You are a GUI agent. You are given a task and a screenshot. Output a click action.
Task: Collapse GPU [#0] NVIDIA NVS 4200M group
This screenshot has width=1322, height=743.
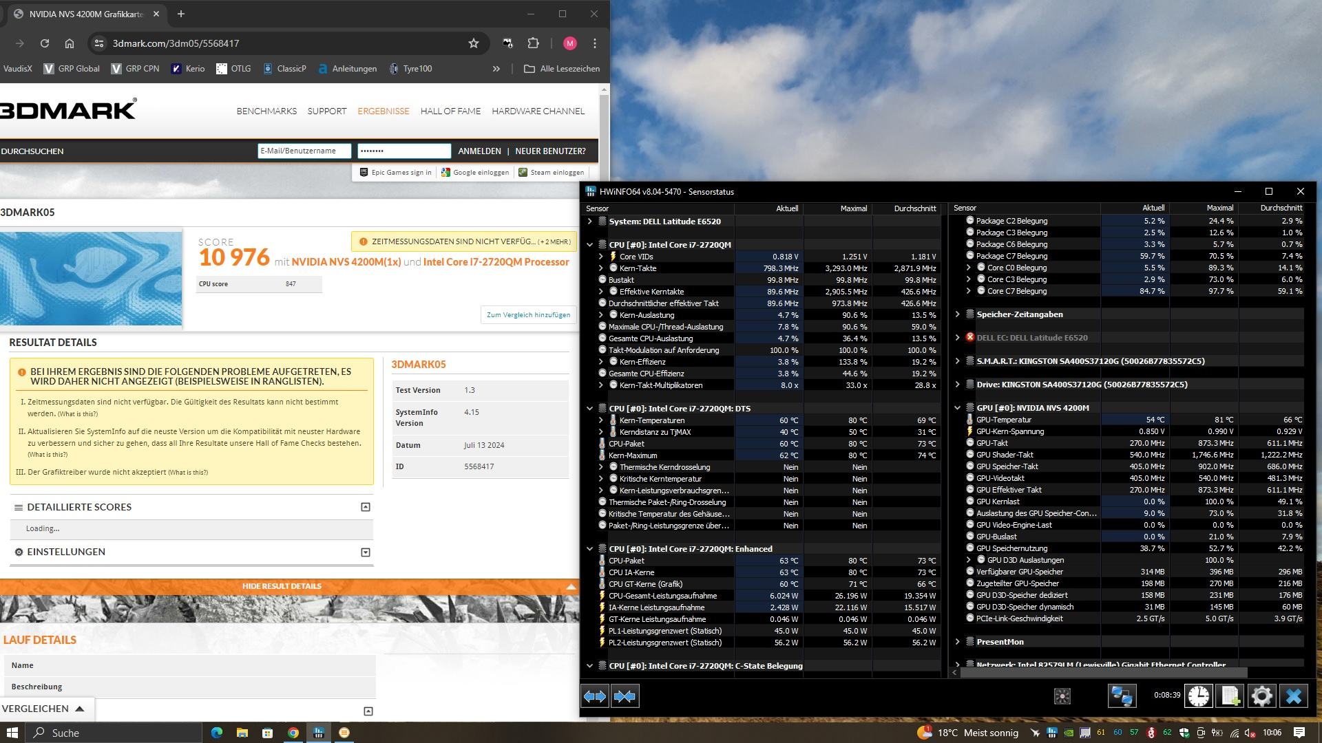[x=957, y=408]
